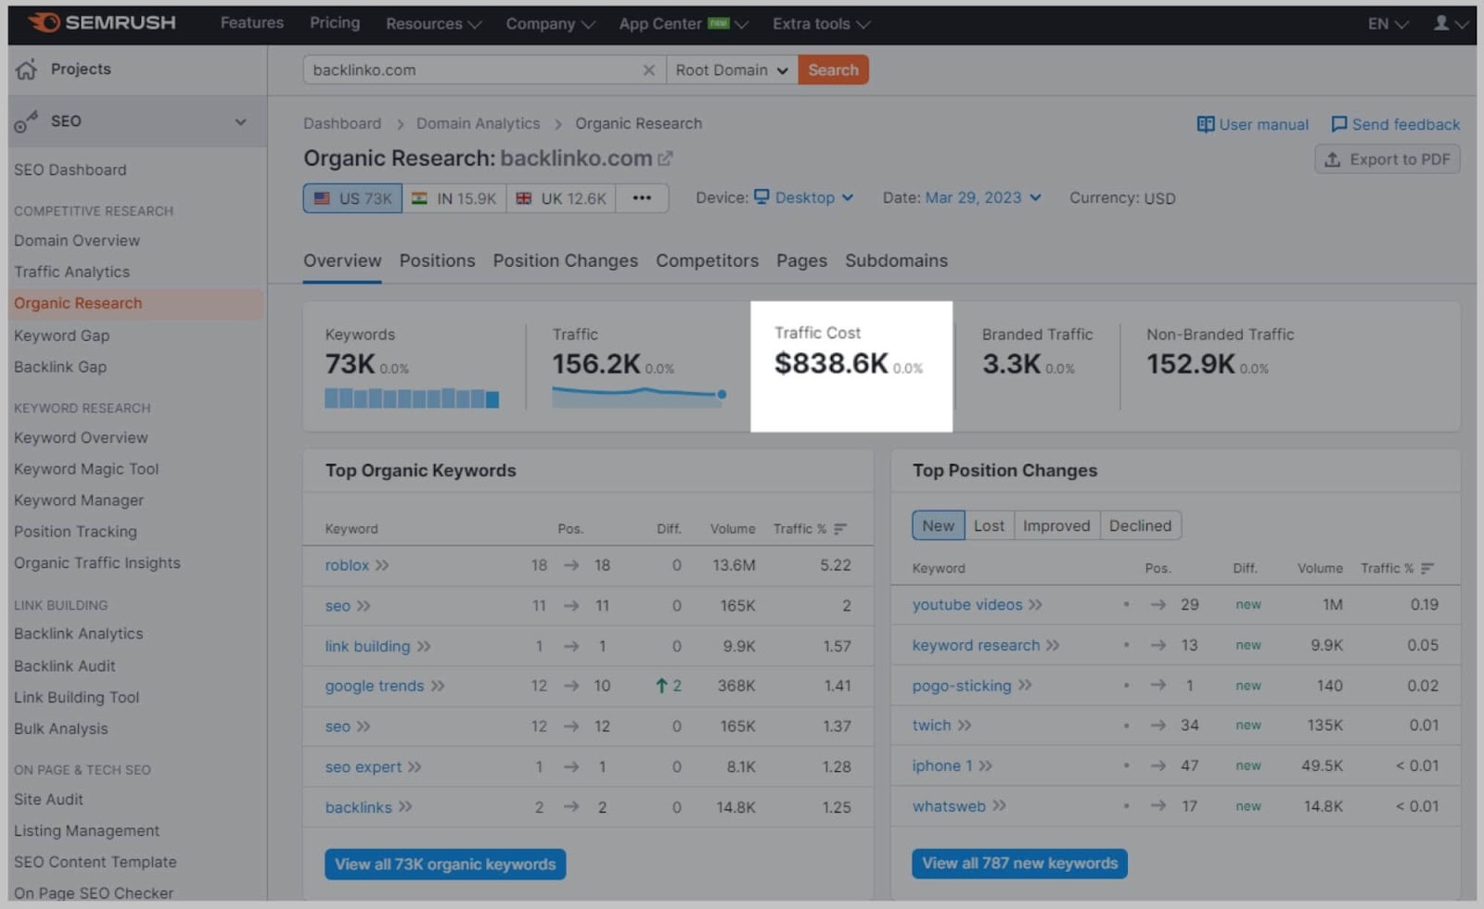Click the Send feedback chat icon
1484x909 pixels.
coord(1339,124)
